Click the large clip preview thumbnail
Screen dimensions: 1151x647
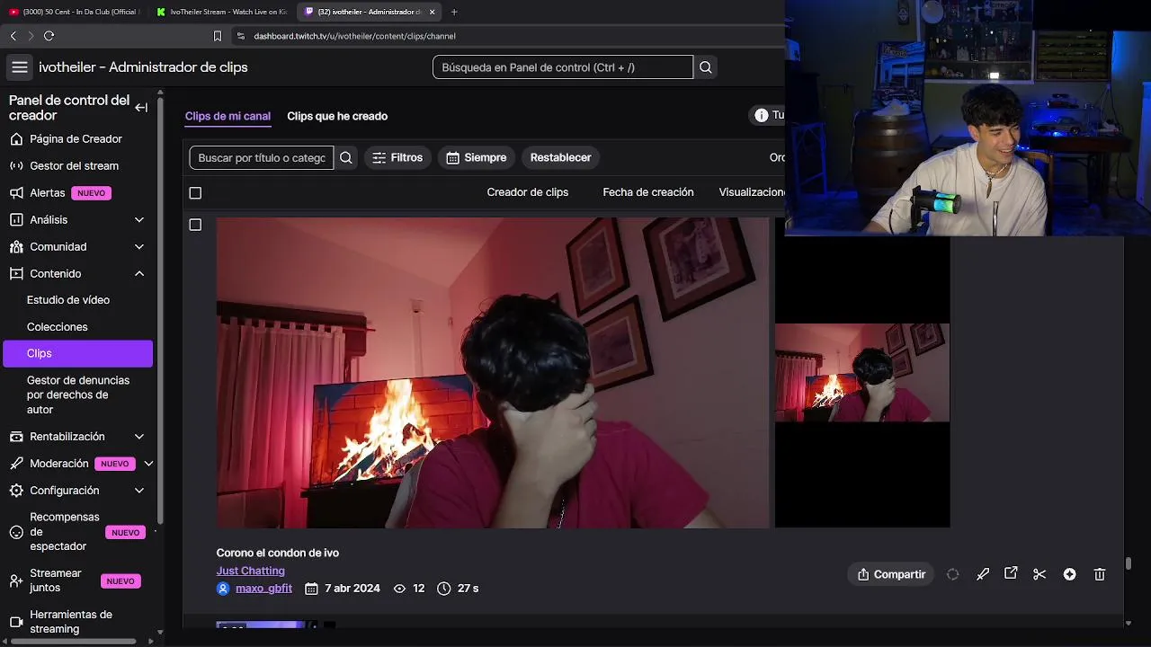pyautogui.click(x=493, y=373)
